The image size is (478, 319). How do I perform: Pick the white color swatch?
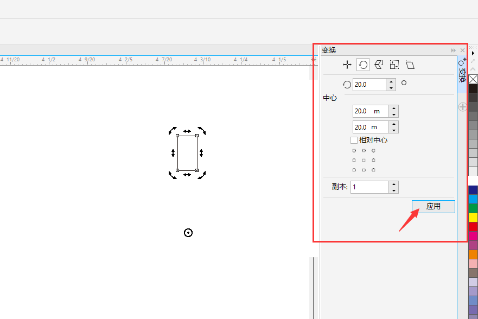click(473, 180)
